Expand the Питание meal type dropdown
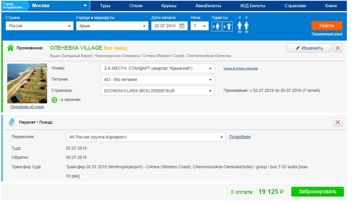This screenshot has height=202, width=352. coord(157,80)
